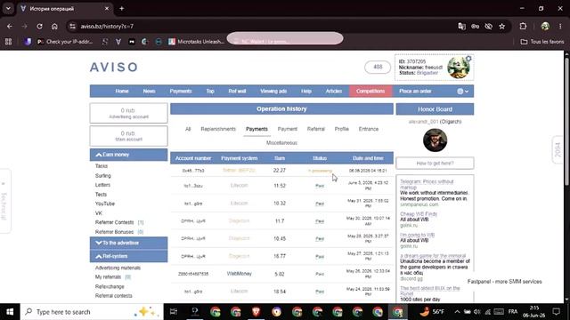Click the How to get here? button
The height and width of the screenshot is (320, 570).
point(435,164)
